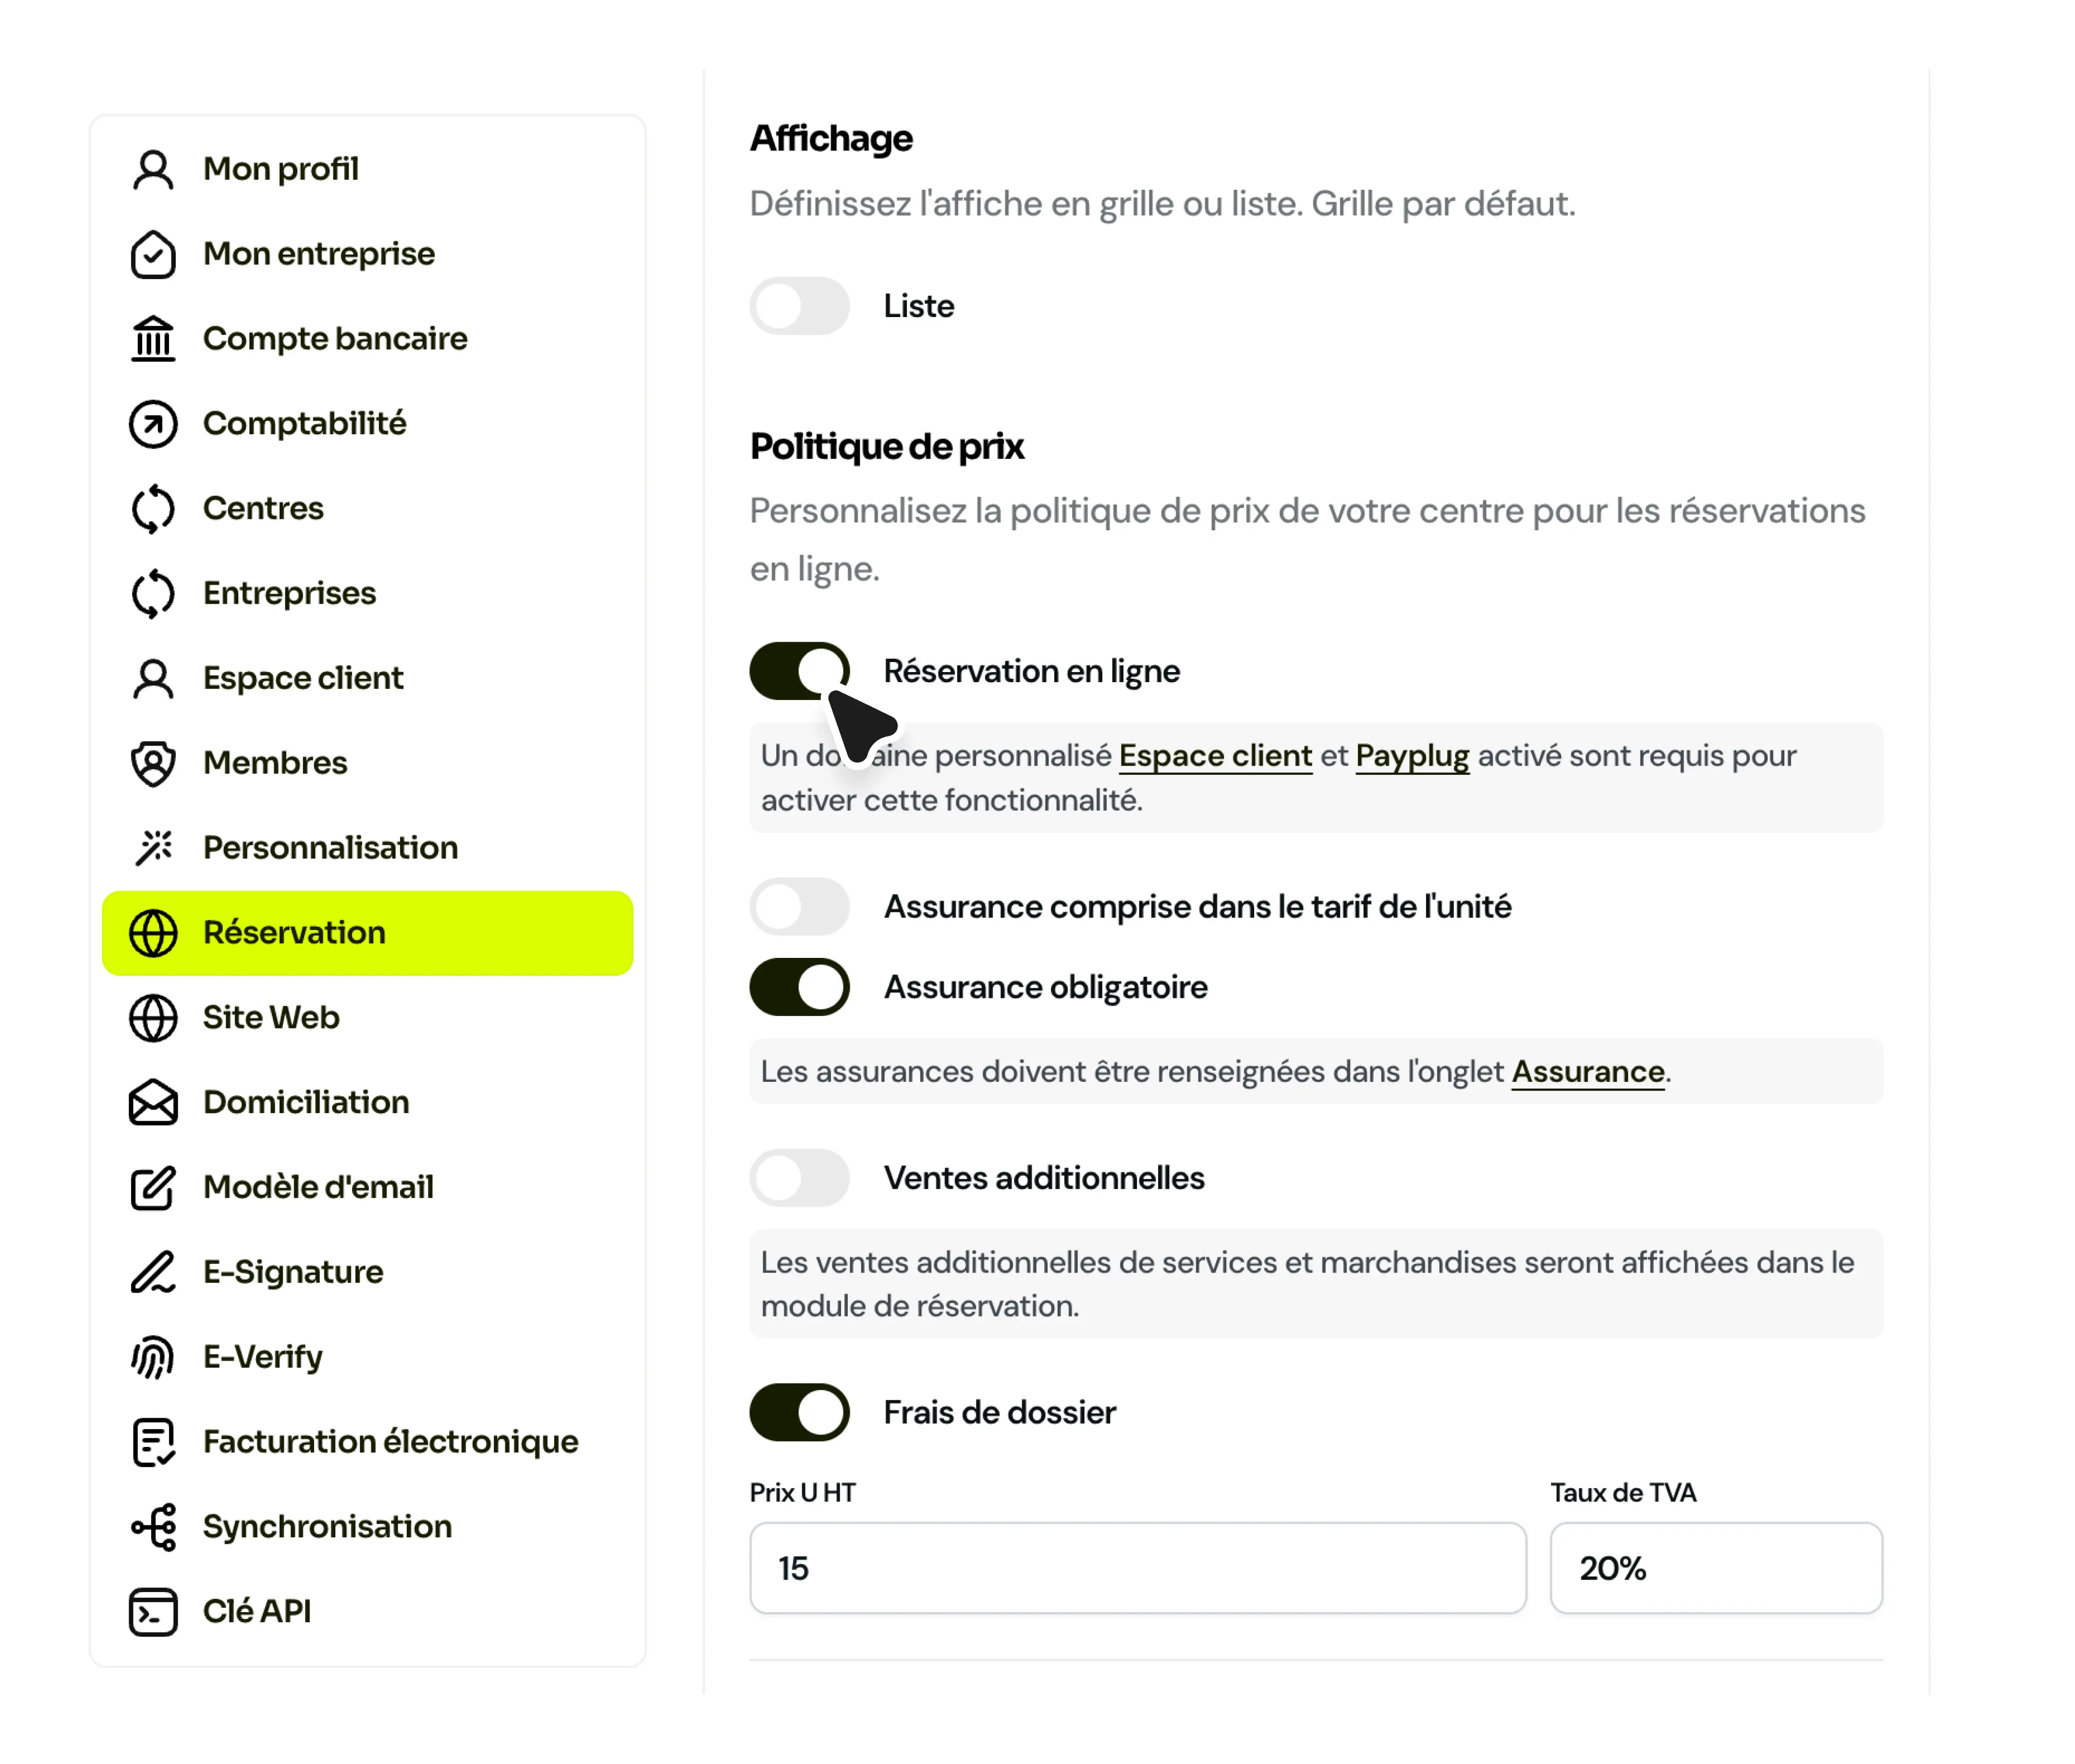2075x1764 pixels.
Task: Select the Clé API terminal icon
Action: click(153, 1611)
